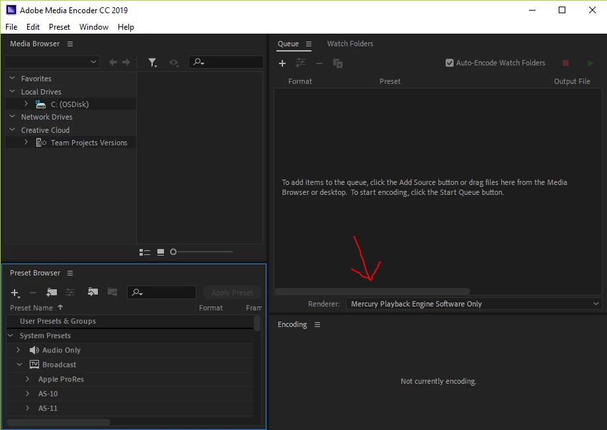
Task: Collapse the Network Drives section
Action: click(x=13, y=116)
